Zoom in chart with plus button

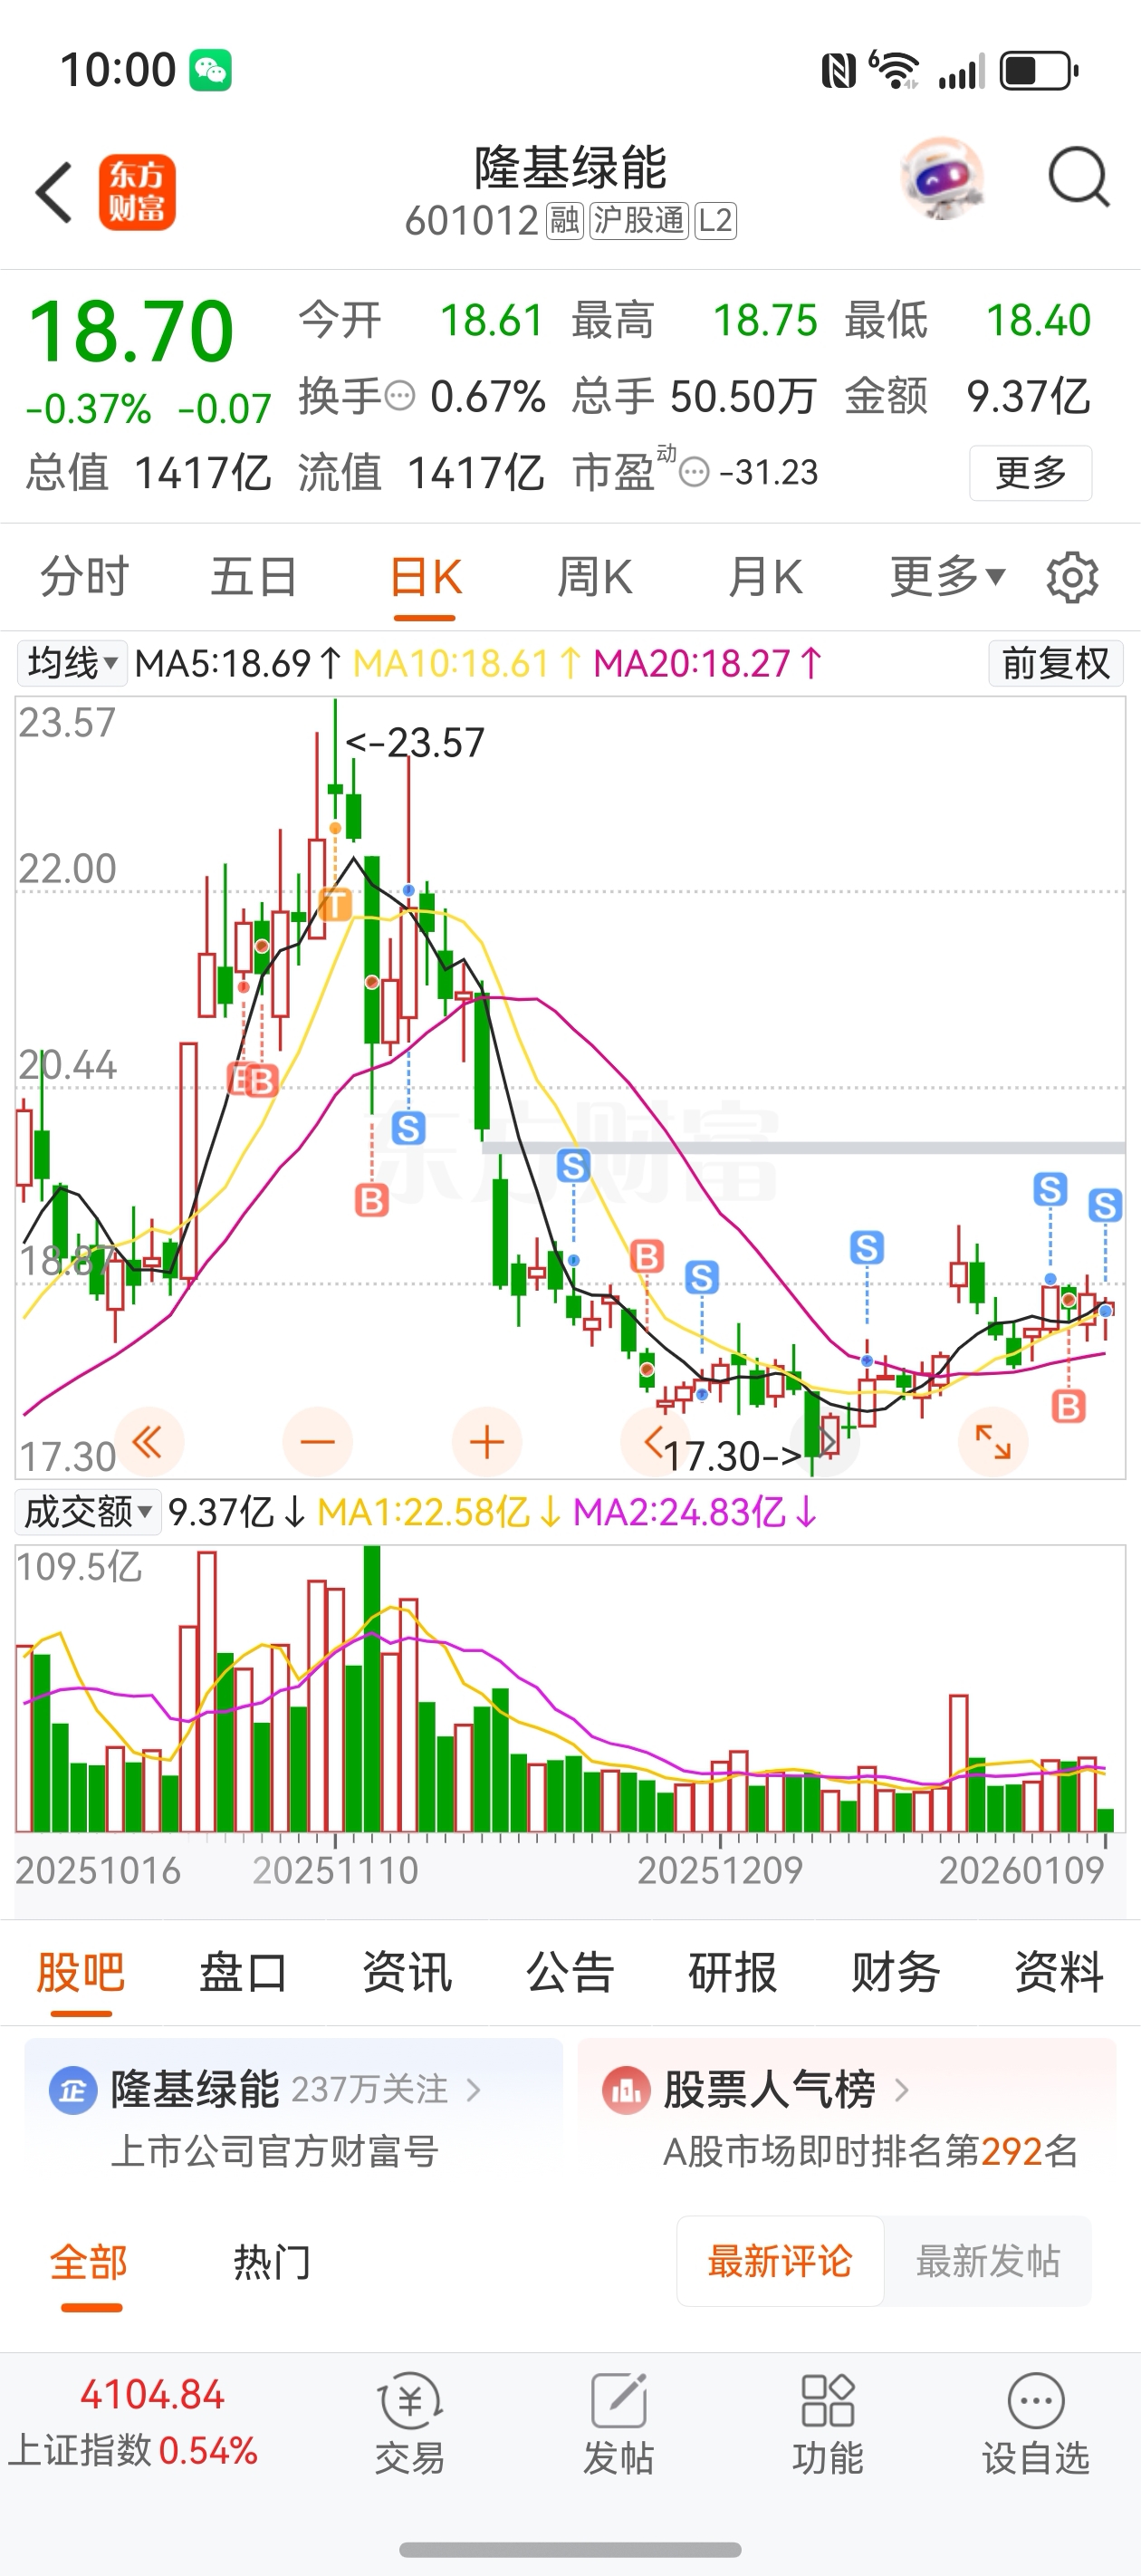pos(487,1442)
